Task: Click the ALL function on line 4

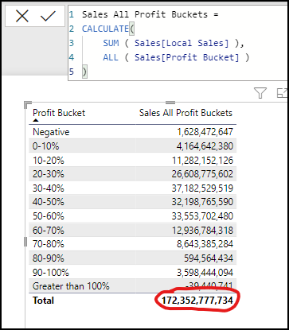Action: pyautogui.click(x=111, y=57)
